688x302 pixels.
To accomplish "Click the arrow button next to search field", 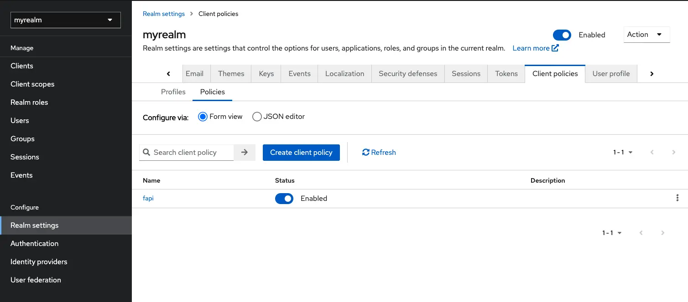I will (x=245, y=152).
